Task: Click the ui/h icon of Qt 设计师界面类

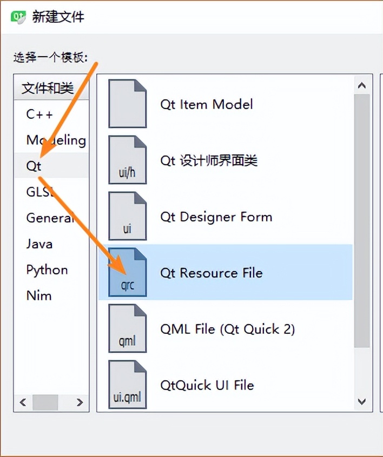Action: (x=127, y=160)
